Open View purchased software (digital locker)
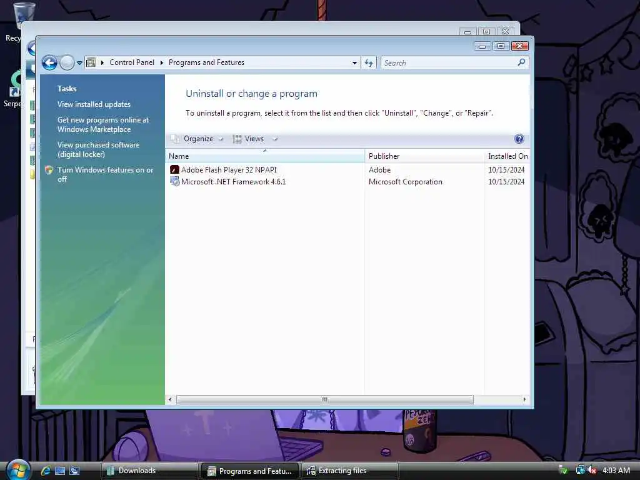 click(x=98, y=149)
